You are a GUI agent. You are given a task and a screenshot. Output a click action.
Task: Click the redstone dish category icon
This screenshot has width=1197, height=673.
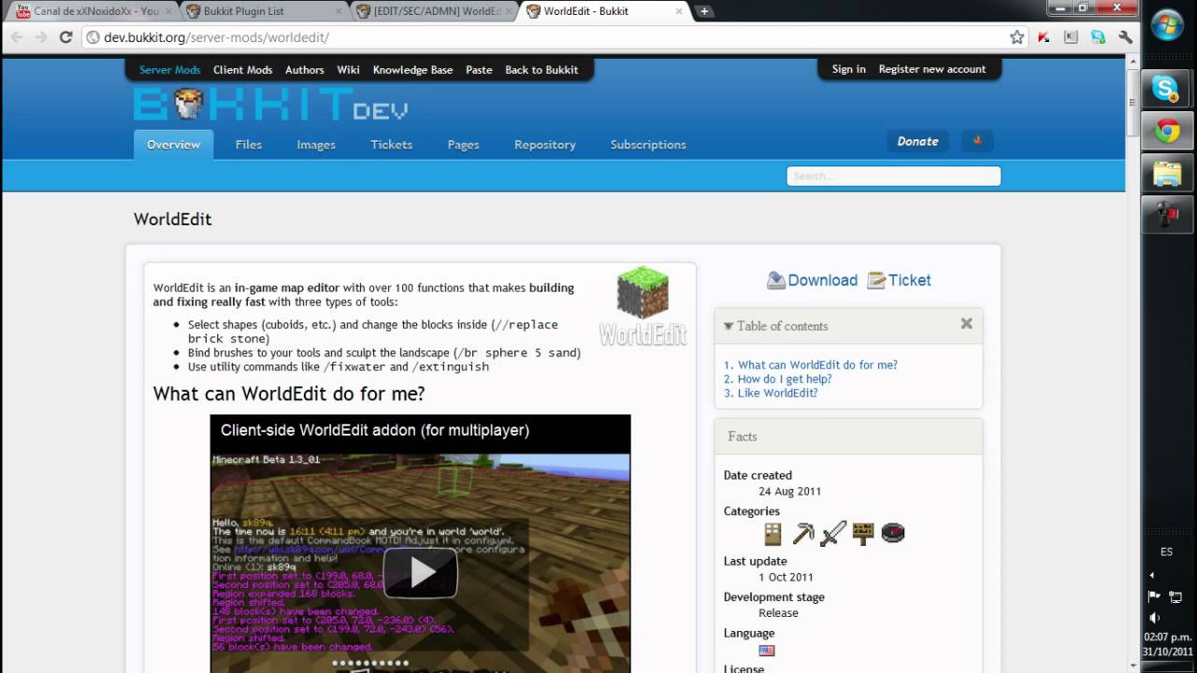(893, 534)
